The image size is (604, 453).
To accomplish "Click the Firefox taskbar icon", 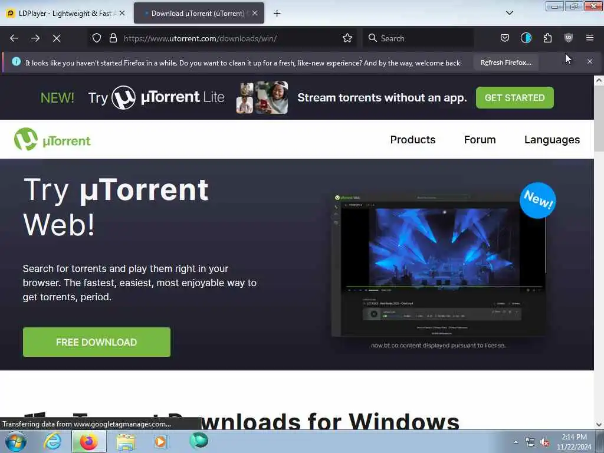I will coord(89,441).
